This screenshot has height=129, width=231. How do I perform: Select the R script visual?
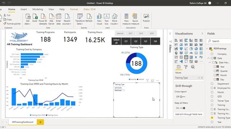pyautogui.click(x=196, y=57)
